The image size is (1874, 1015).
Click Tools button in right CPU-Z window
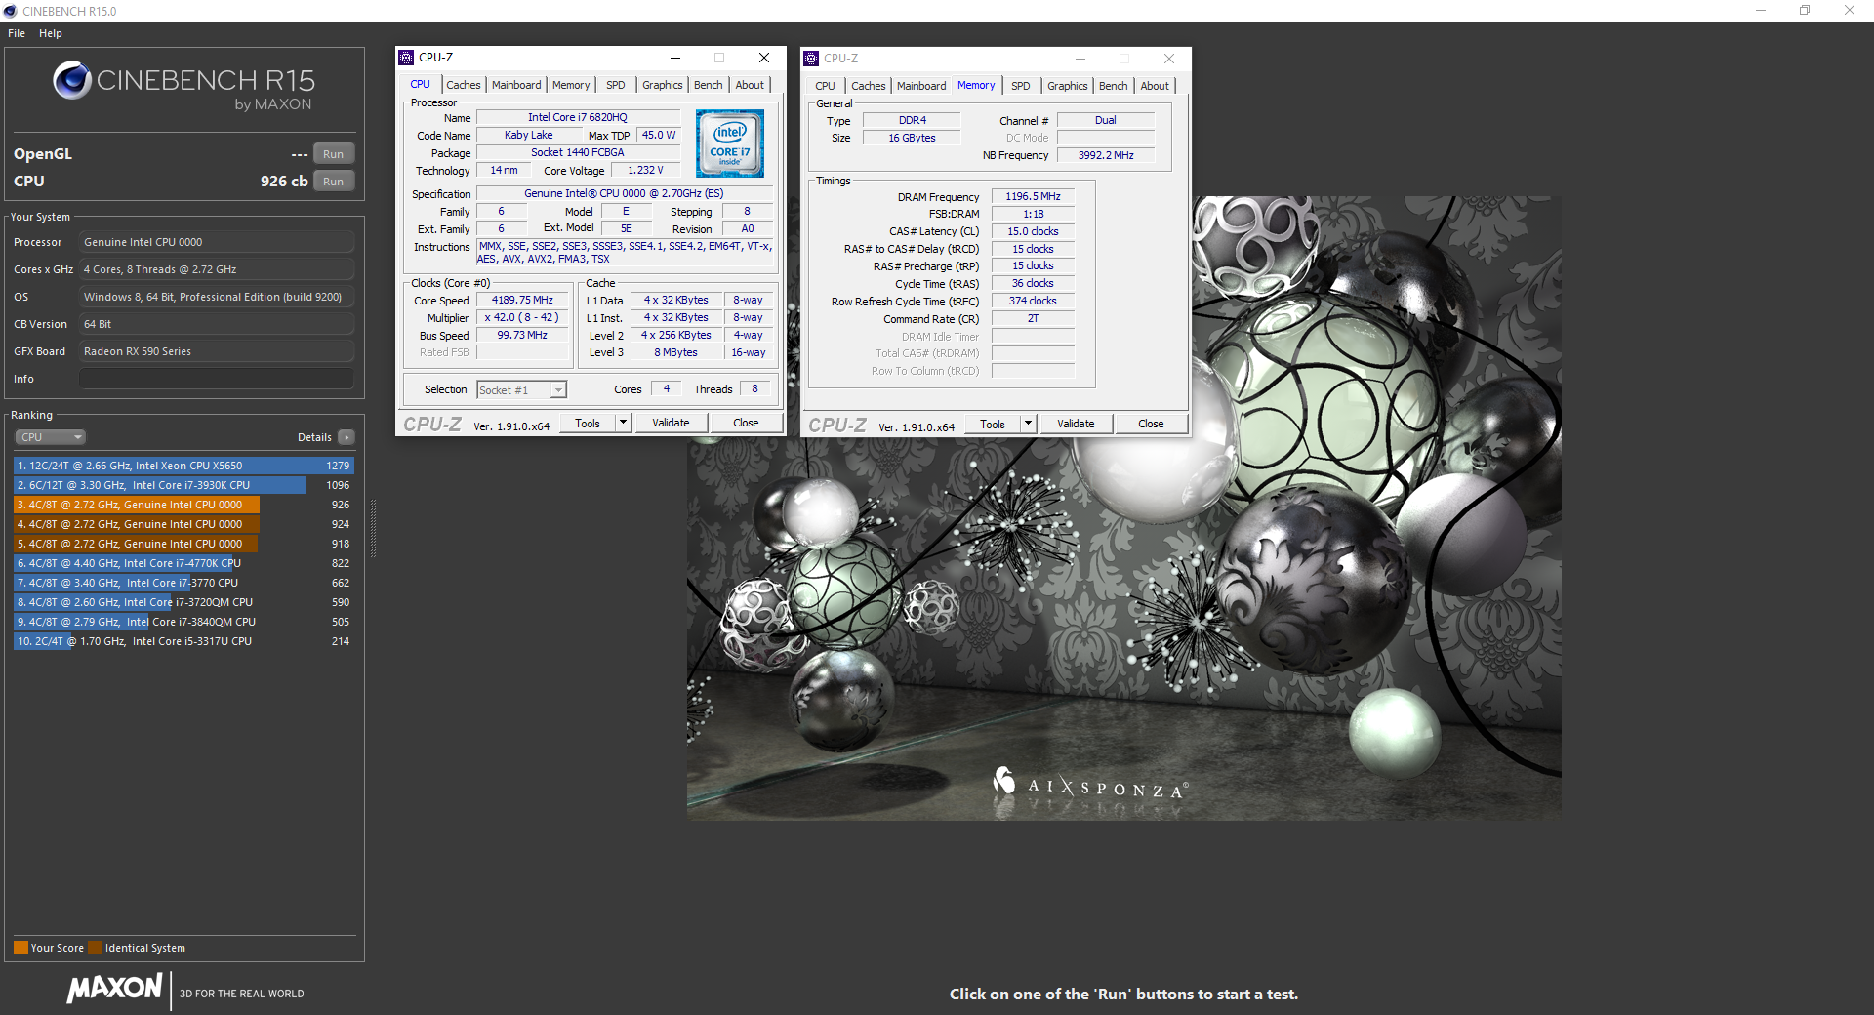(x=993, y=424)
